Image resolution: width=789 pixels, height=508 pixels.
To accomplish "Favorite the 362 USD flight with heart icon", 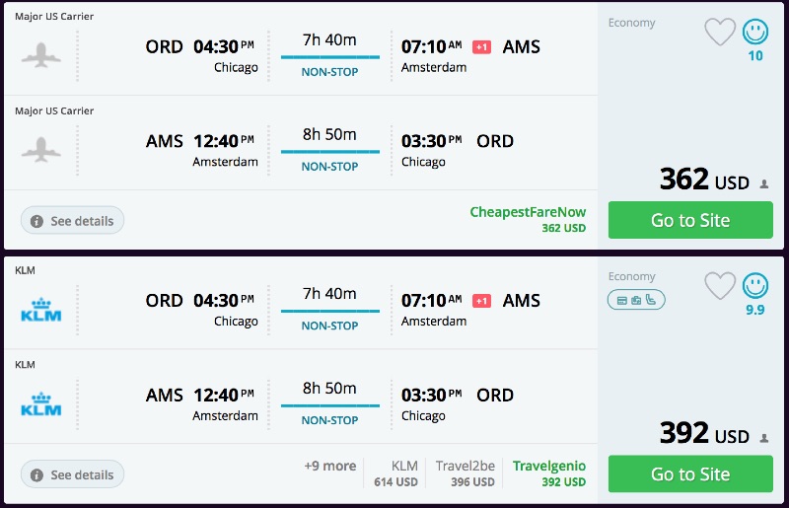I will 720,32.
